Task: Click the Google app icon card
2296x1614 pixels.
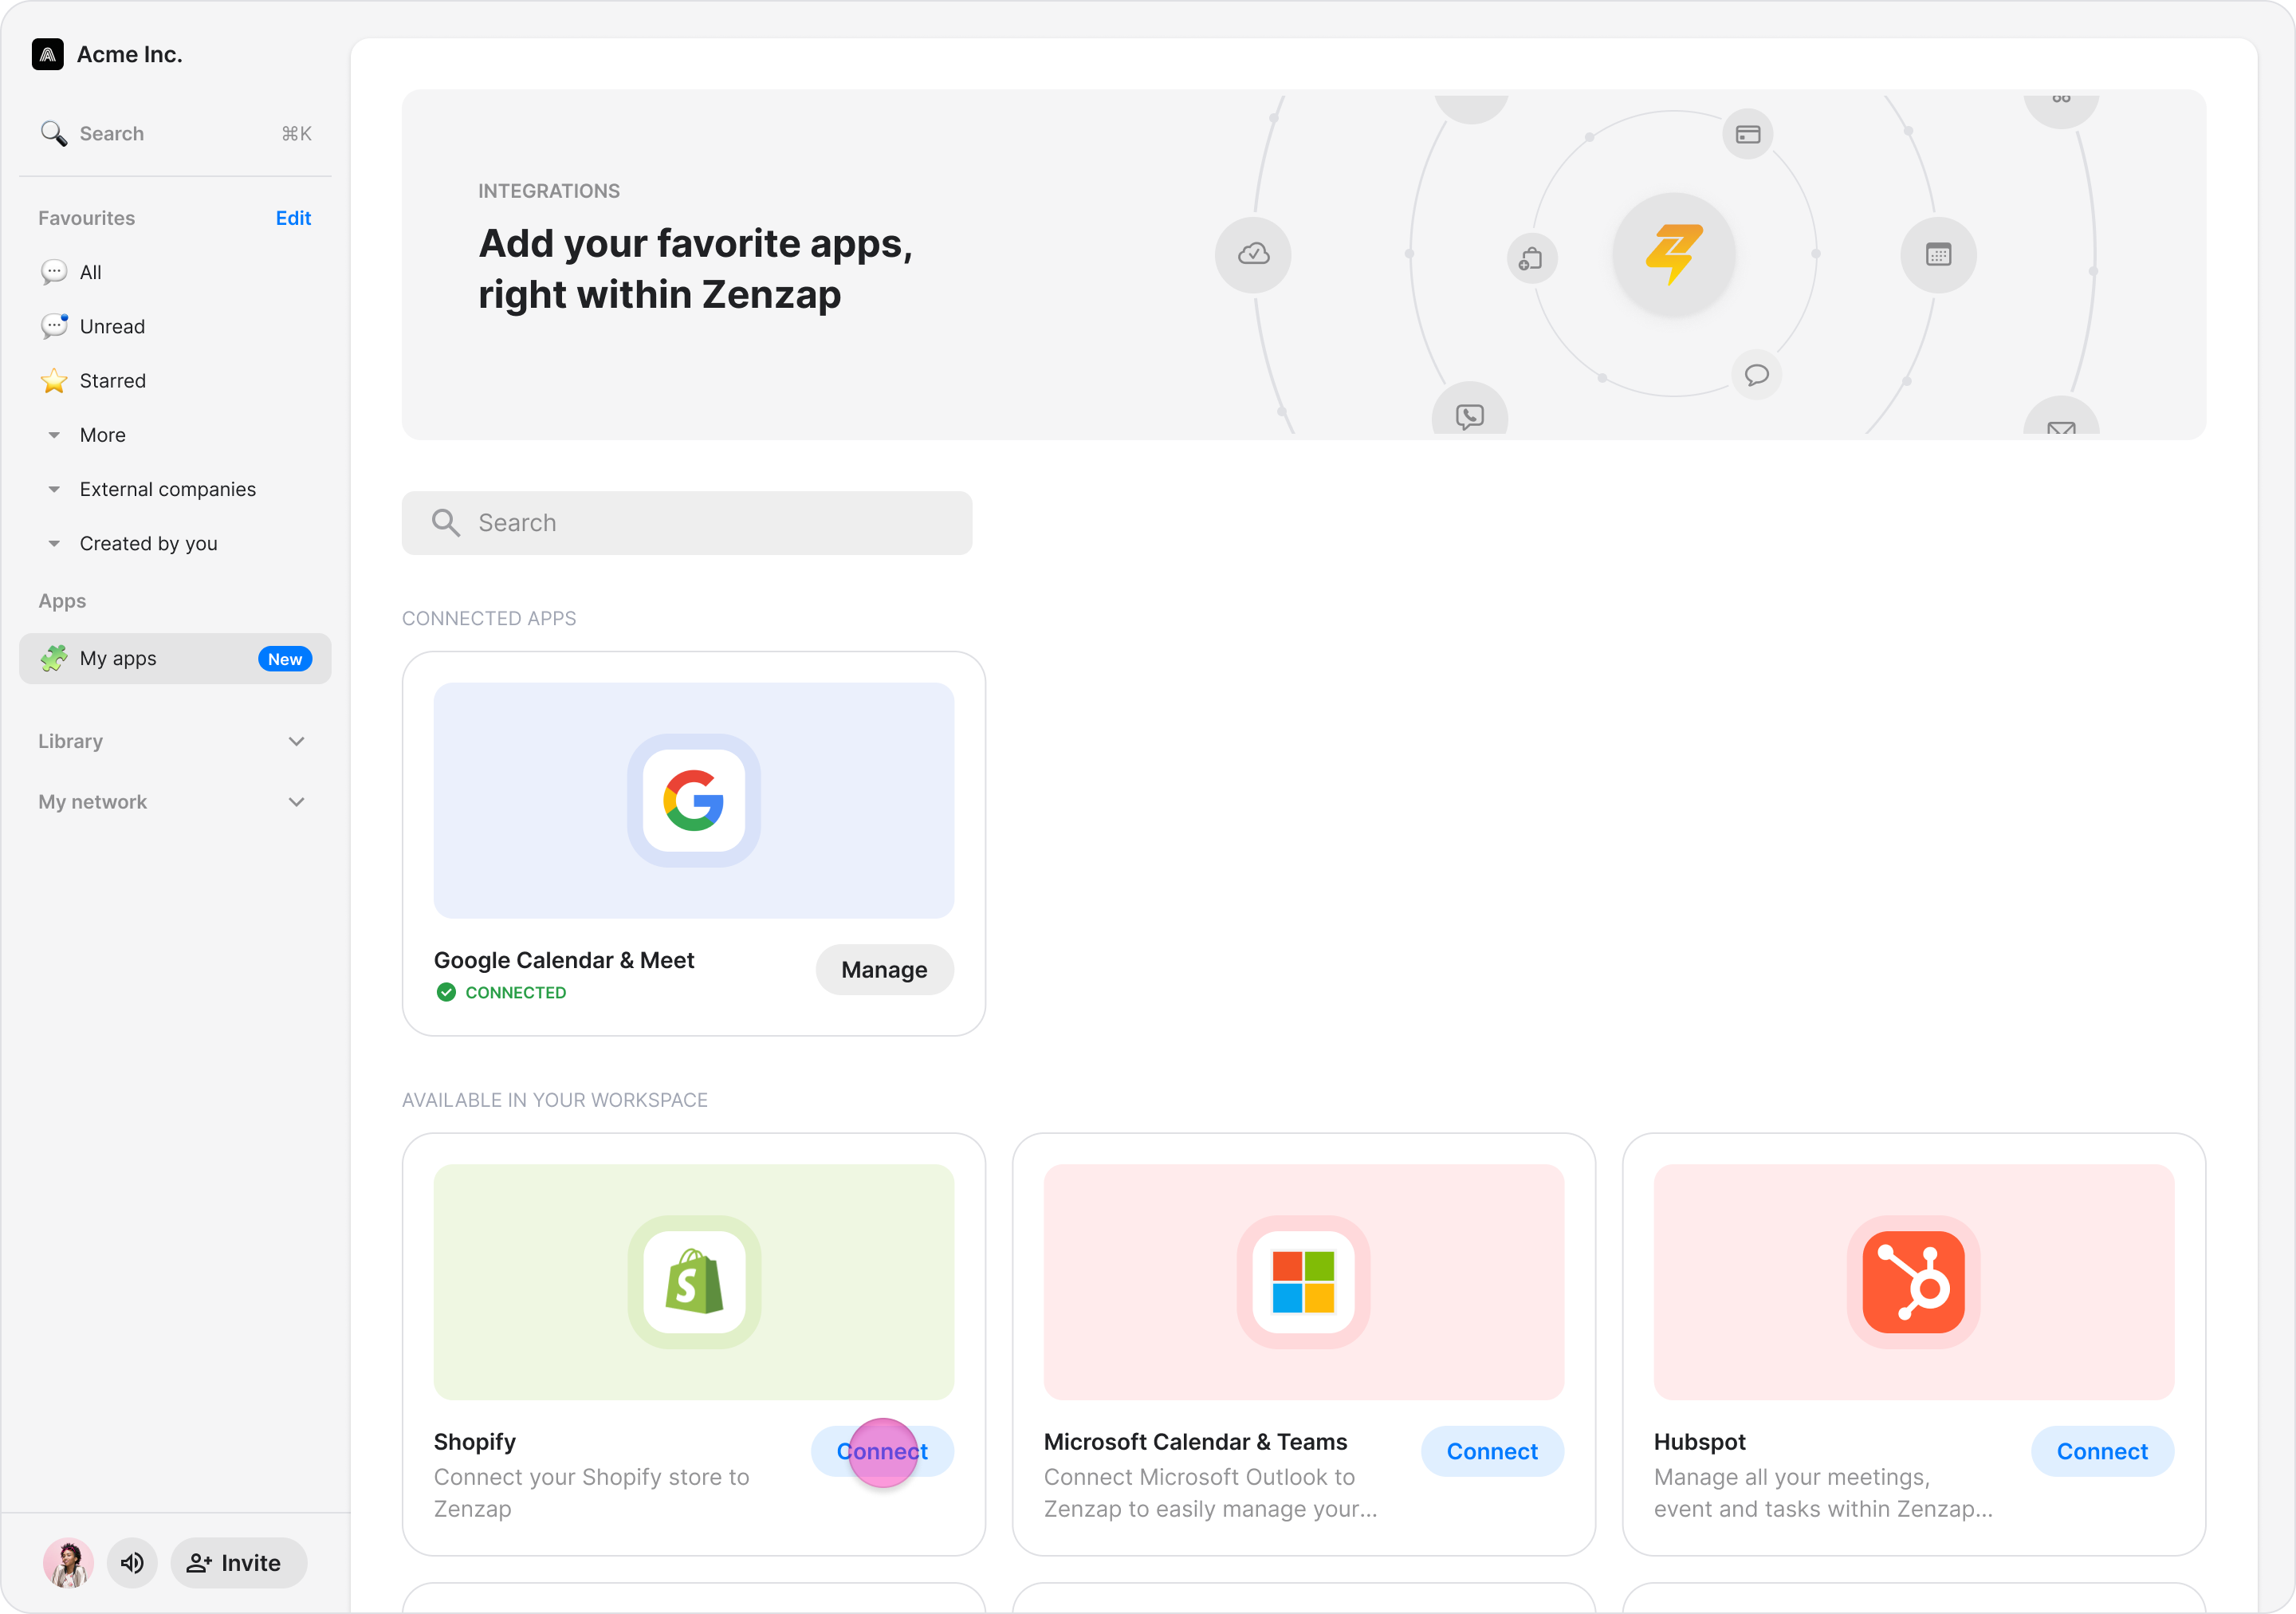Action: tap(693, 800)
